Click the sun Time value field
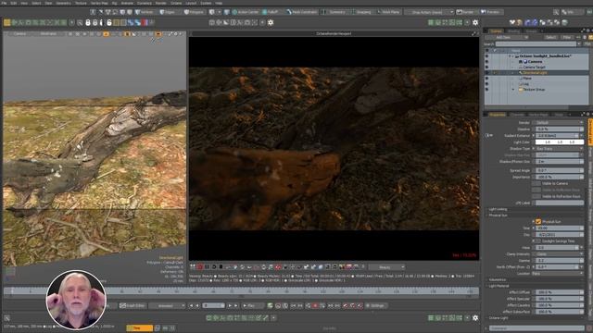The width and height of the screenshot is (593, 333). (559, 228)
